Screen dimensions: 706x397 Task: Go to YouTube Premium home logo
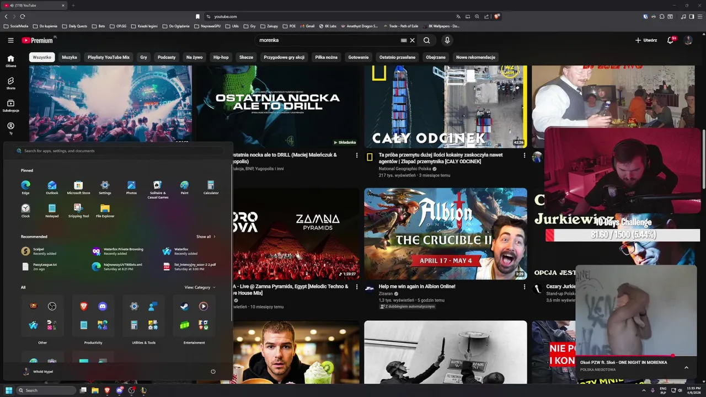point(38,40)
